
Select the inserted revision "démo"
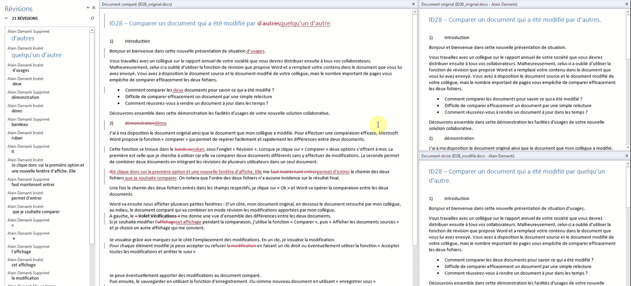pyautogui.click(x=17, y=111)
